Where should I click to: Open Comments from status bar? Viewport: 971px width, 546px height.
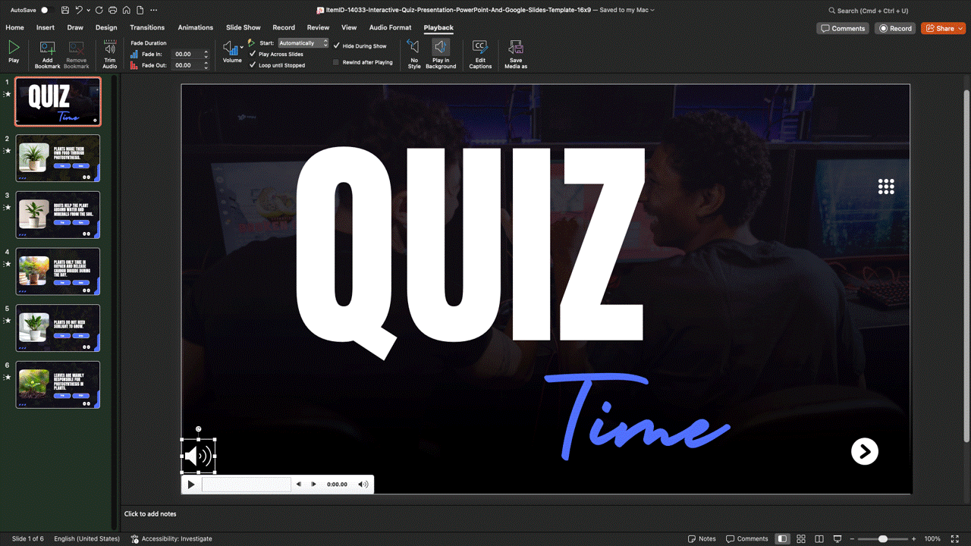point(747,539)
